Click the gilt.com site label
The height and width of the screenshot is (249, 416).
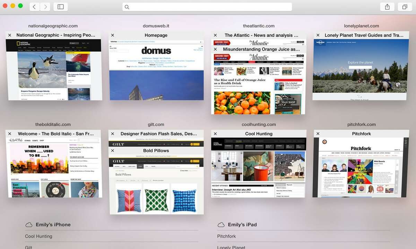156,124
